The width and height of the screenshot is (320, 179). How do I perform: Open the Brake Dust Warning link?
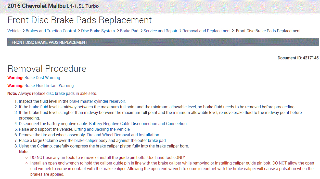[x=42, y=78]
